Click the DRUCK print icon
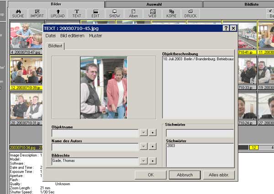The height and width of the screenshot is (194, 274). (x=190, y=13)
